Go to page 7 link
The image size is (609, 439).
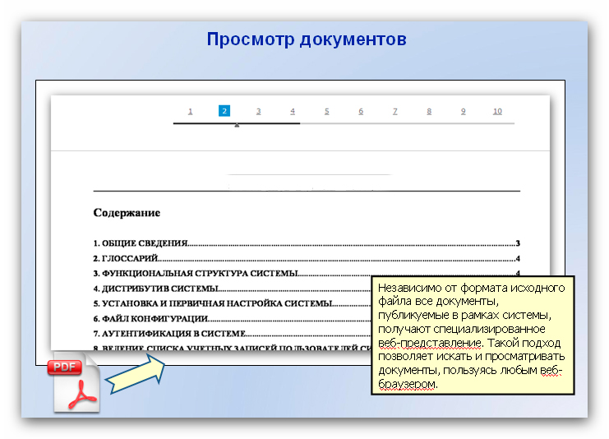click(x=395, y=112)
